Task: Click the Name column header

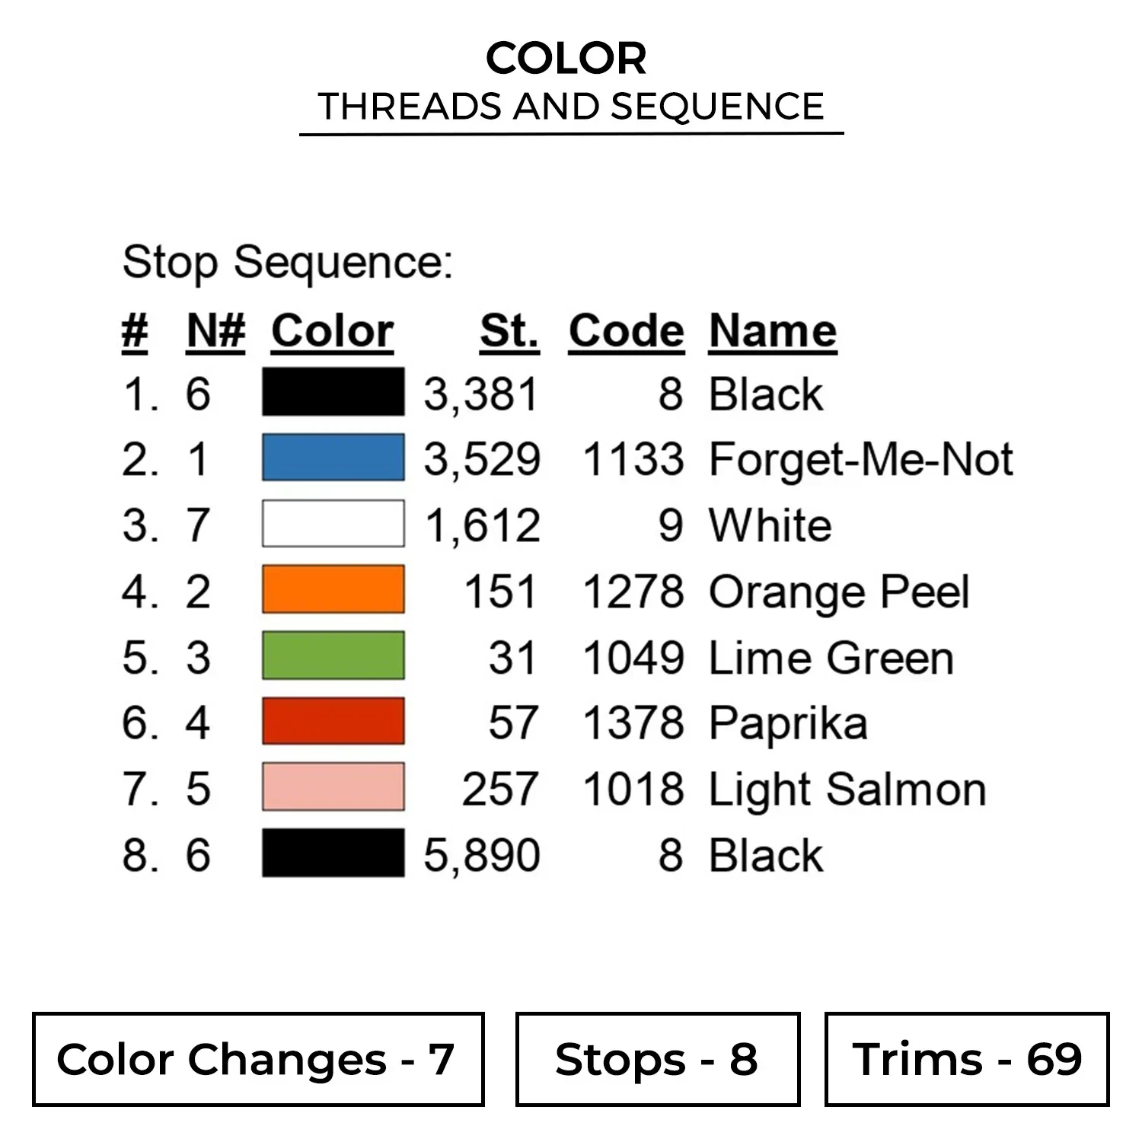Action: (772, 332)
